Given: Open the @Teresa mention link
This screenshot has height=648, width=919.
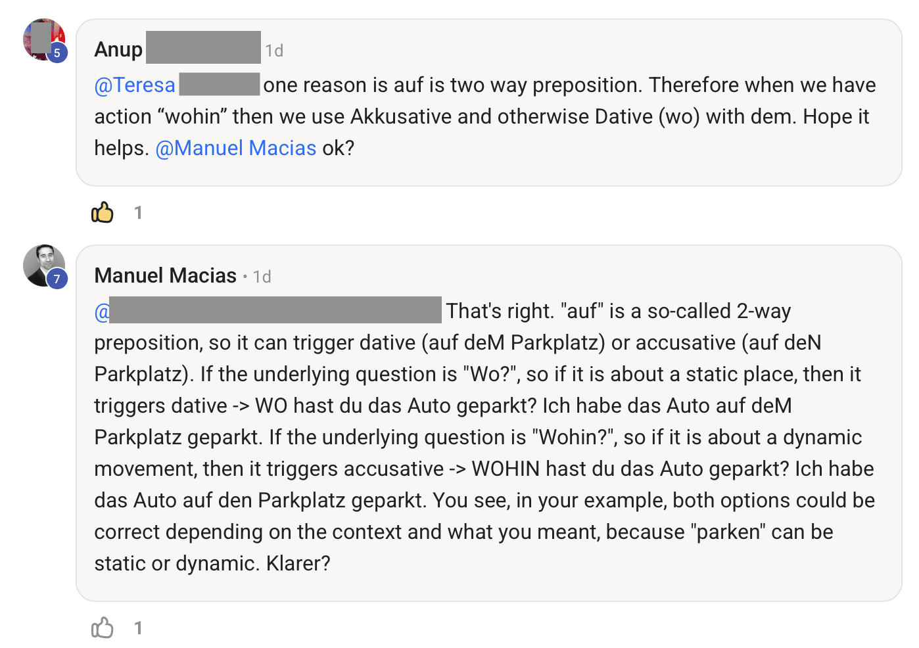Looking at the screenshot, I should pyautogui.click(x=135, y=85).
